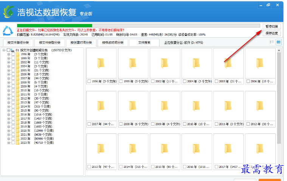Select the 2003 年... 2004 年 (3 个文件) tree row text
This screenshot has height=181, width=287.
point(34,66)
